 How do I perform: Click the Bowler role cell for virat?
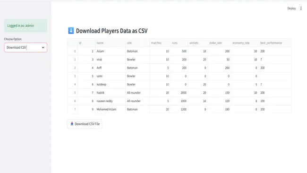(x=137, y=60)
